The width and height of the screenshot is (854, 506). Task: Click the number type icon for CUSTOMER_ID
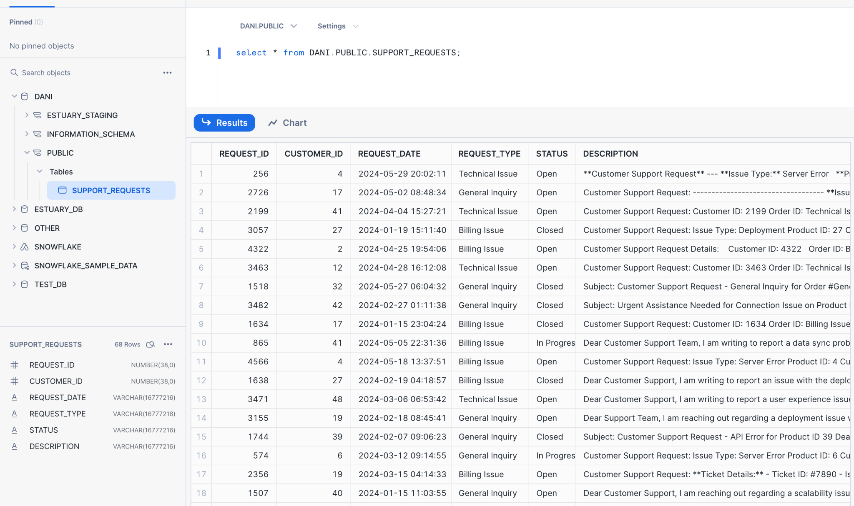pyautogui.click(x=14, y=381)
